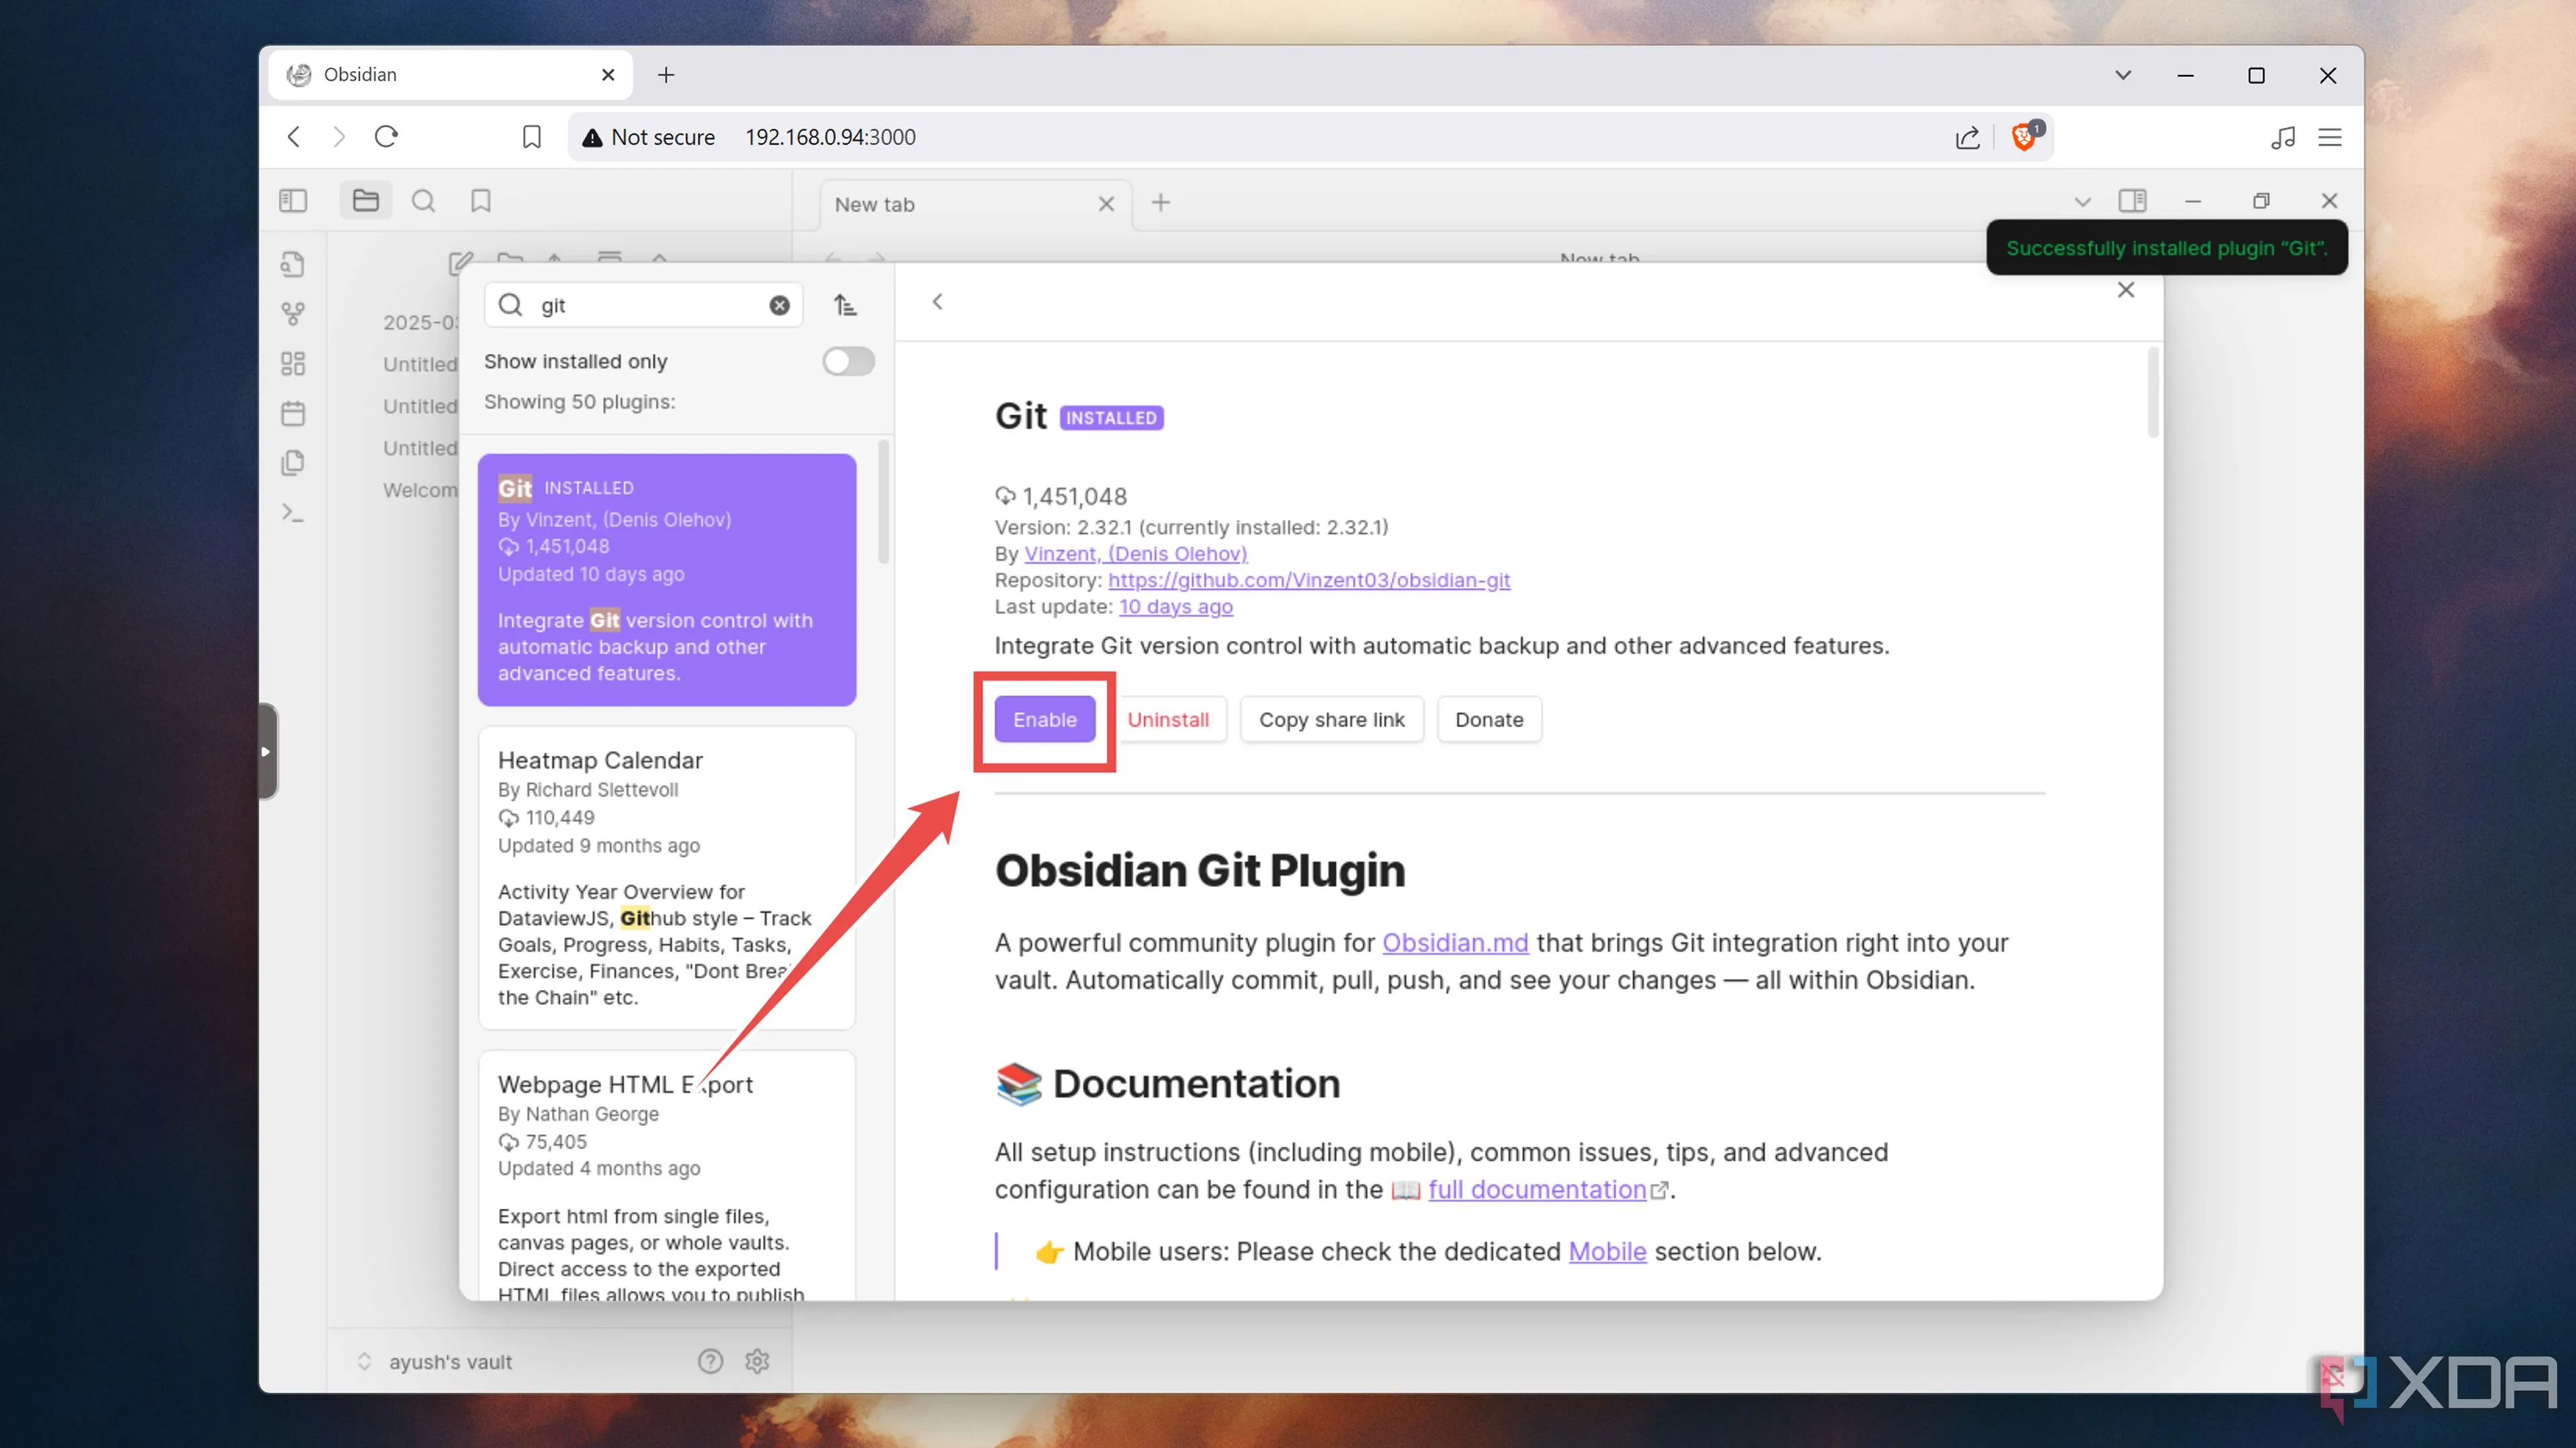This screenshot has width=2576, height=1448.
Task: Close the Obsidian browser tab
Action: (608, 75)
